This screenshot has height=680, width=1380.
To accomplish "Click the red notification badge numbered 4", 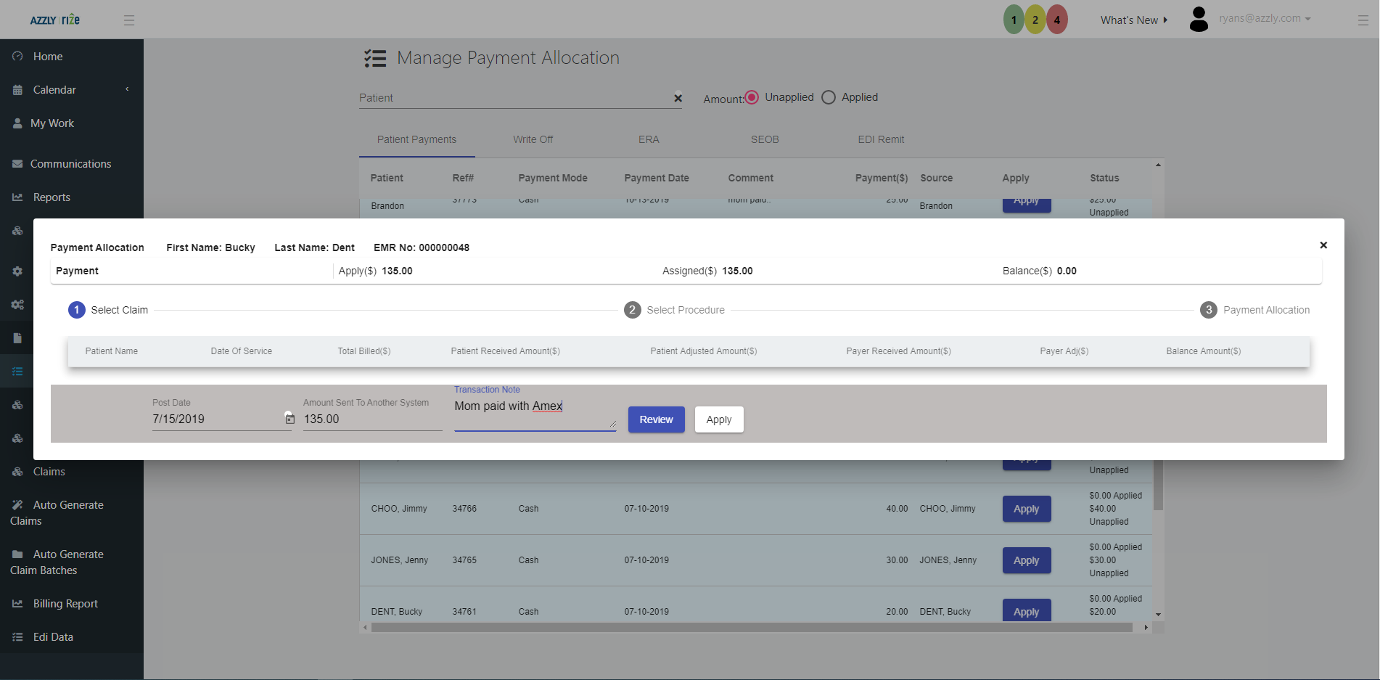I will 1057,20.
